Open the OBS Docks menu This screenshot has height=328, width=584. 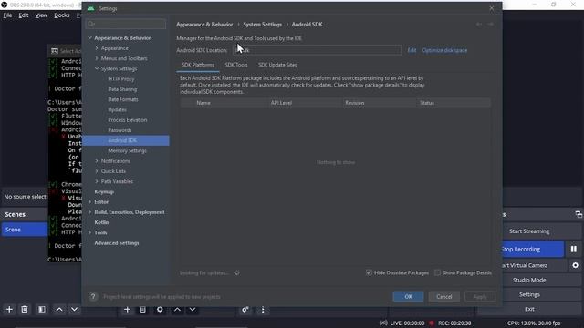(x=62, y=15)
